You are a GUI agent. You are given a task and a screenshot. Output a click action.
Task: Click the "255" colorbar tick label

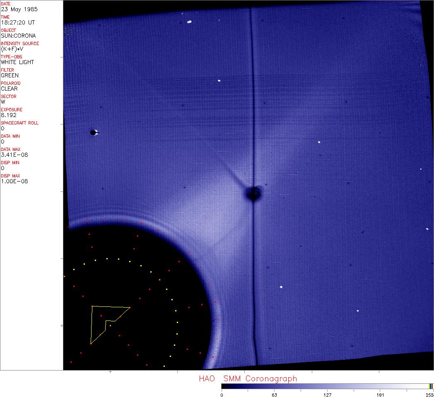click(429, 395)
